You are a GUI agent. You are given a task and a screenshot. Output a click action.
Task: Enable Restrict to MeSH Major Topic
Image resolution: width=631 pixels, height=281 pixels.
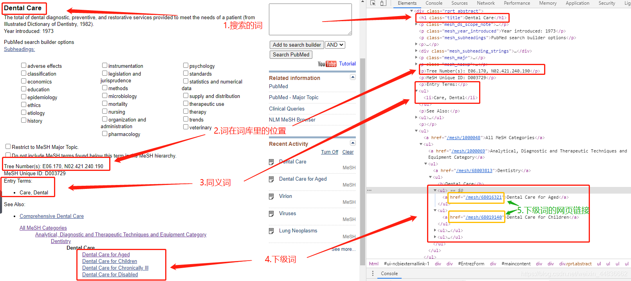click(x=8, y=147)
